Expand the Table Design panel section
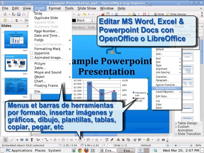204x153 pixels. (186, 123)
